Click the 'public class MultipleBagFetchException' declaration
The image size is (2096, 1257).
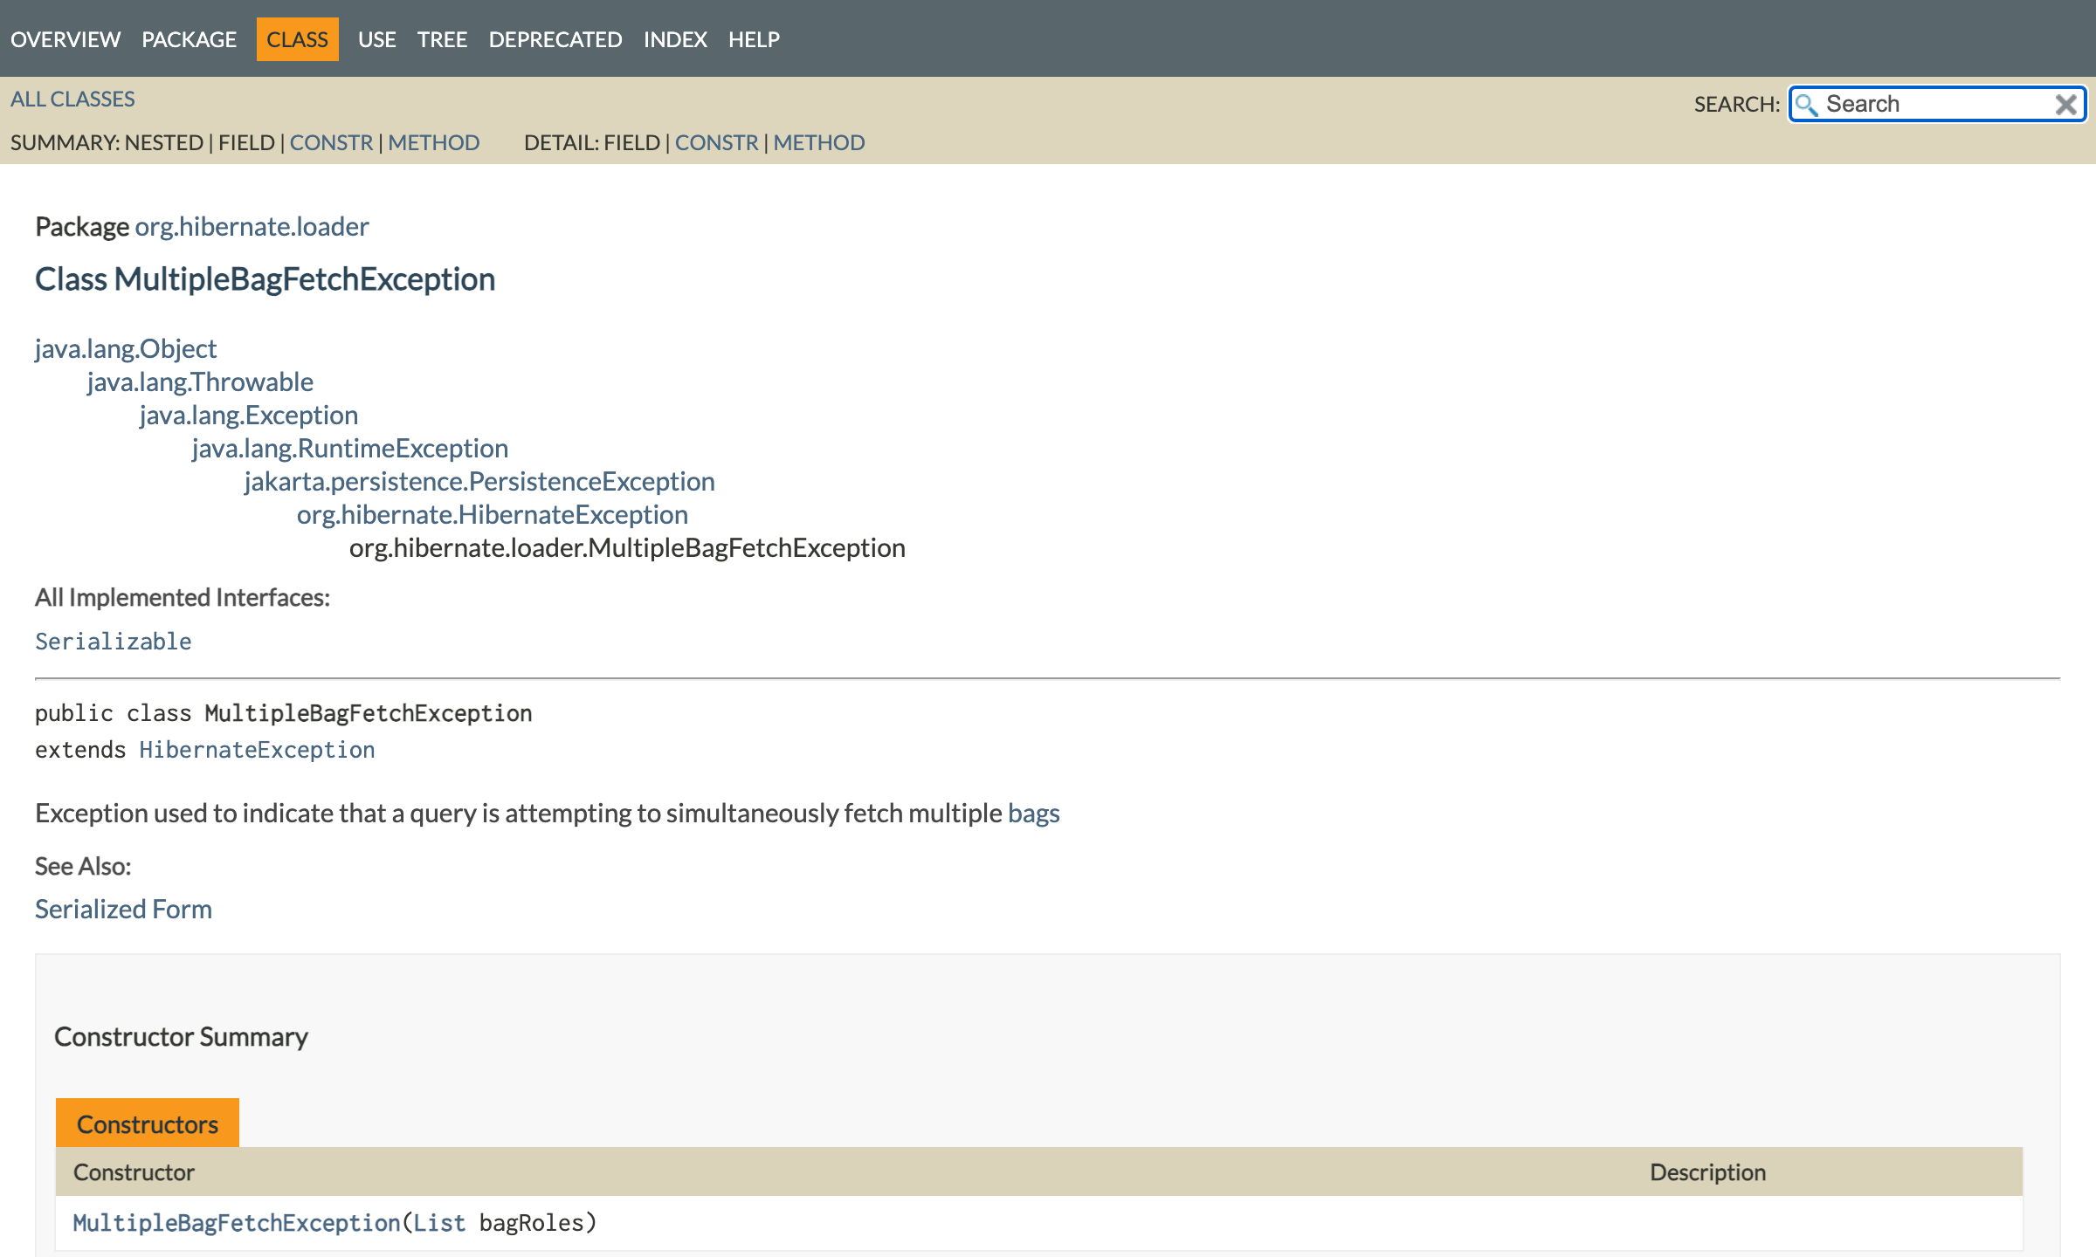point(283,713)
